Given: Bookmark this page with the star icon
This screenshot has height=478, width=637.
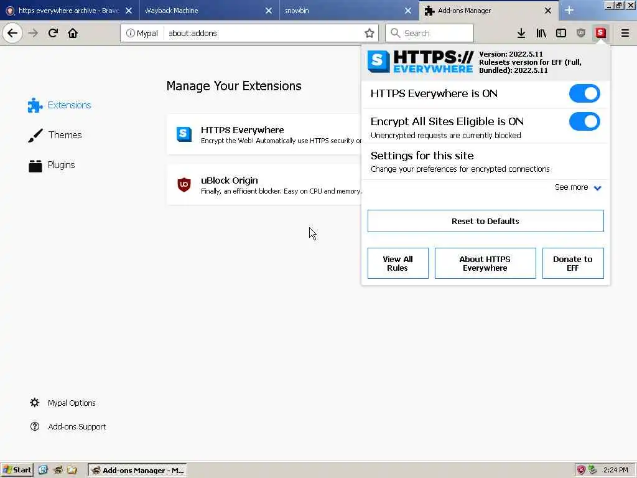Looking at the screenshot, I should (370, 33).
